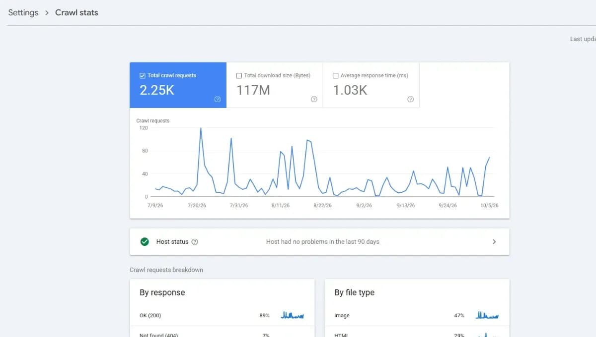The image size is (596, 337).
Task: Expand the Host status details chevron
Action: tap(494, 242)
